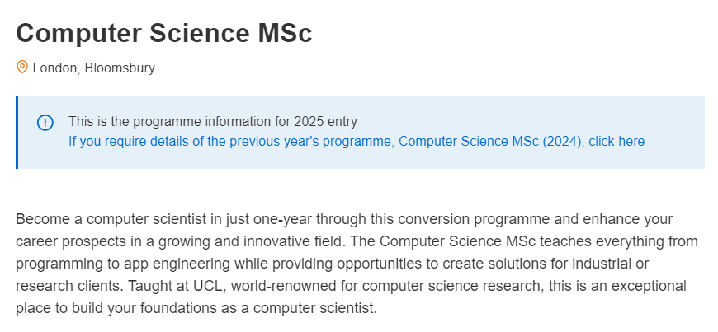Click the Computer Science MSc page heading
This screenshot has height=332, width=718.
tap(164, 33)
